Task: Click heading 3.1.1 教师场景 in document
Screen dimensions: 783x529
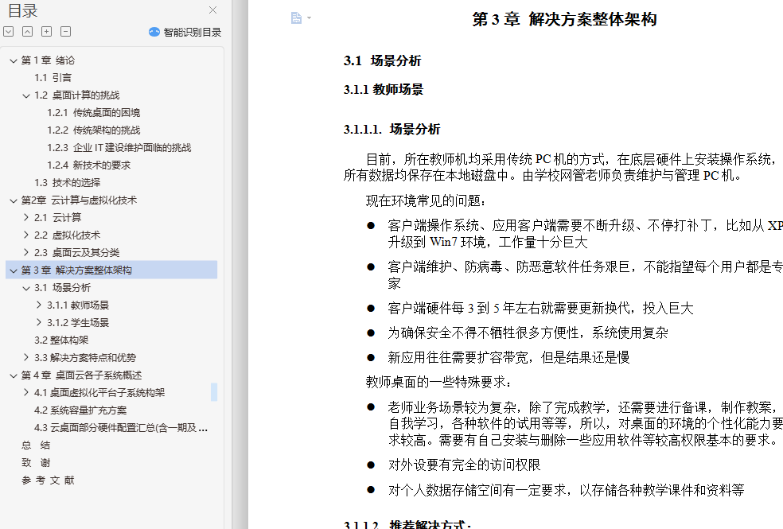Action: (x=384, y=90)
